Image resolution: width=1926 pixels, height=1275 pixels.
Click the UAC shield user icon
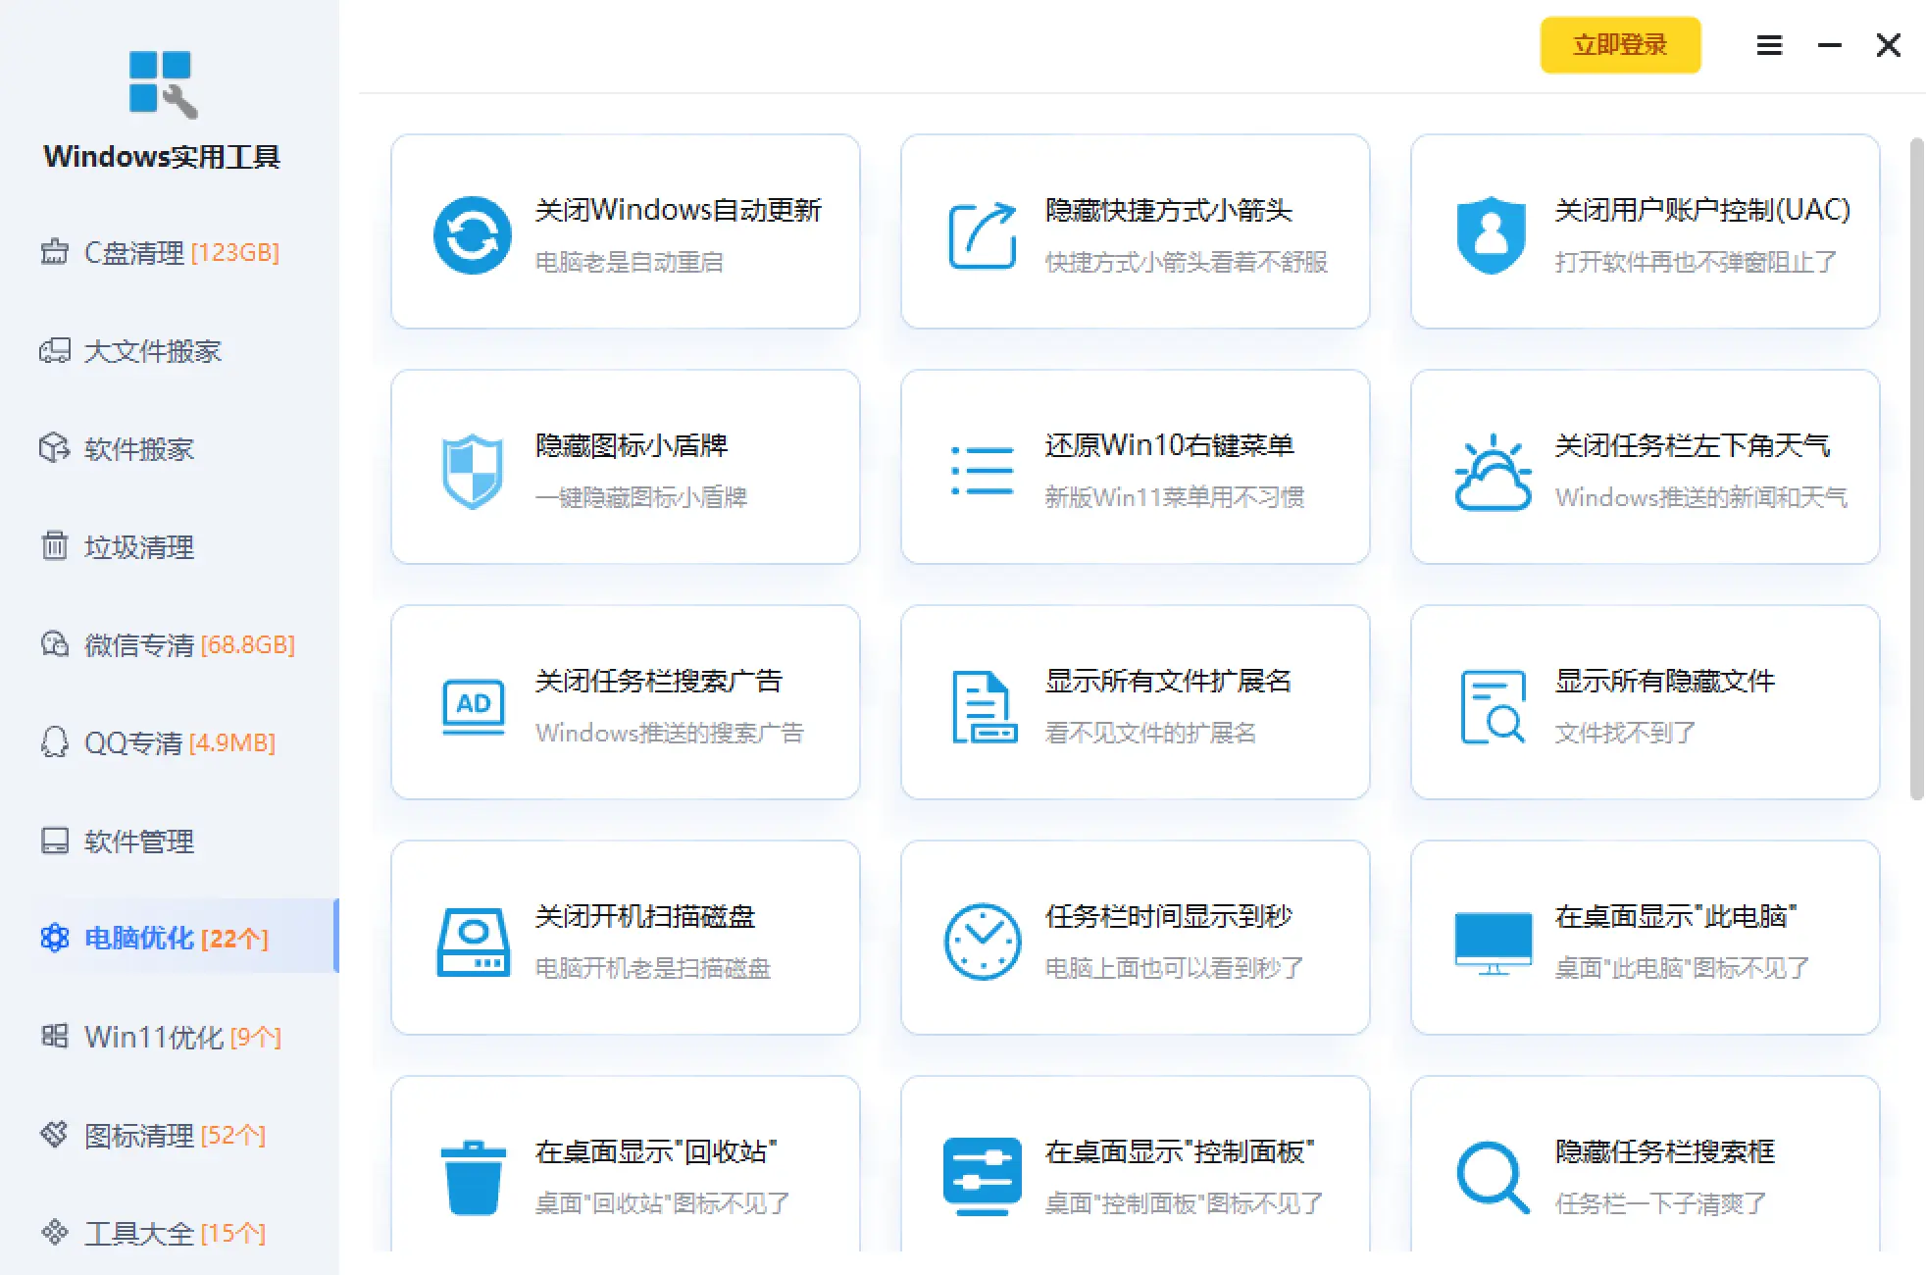click(x=1492, y=235)
